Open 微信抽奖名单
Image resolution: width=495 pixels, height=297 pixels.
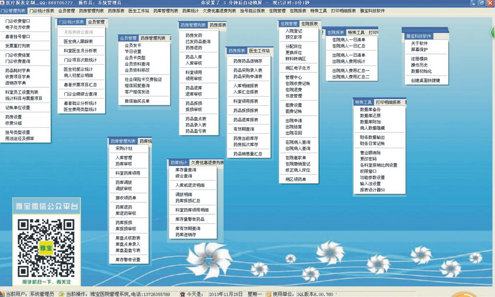coord(137,101)
